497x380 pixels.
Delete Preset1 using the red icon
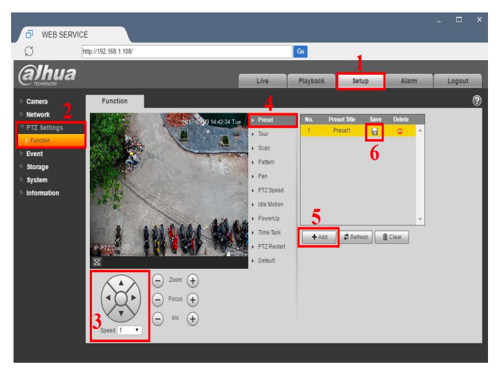coord(400,131)
